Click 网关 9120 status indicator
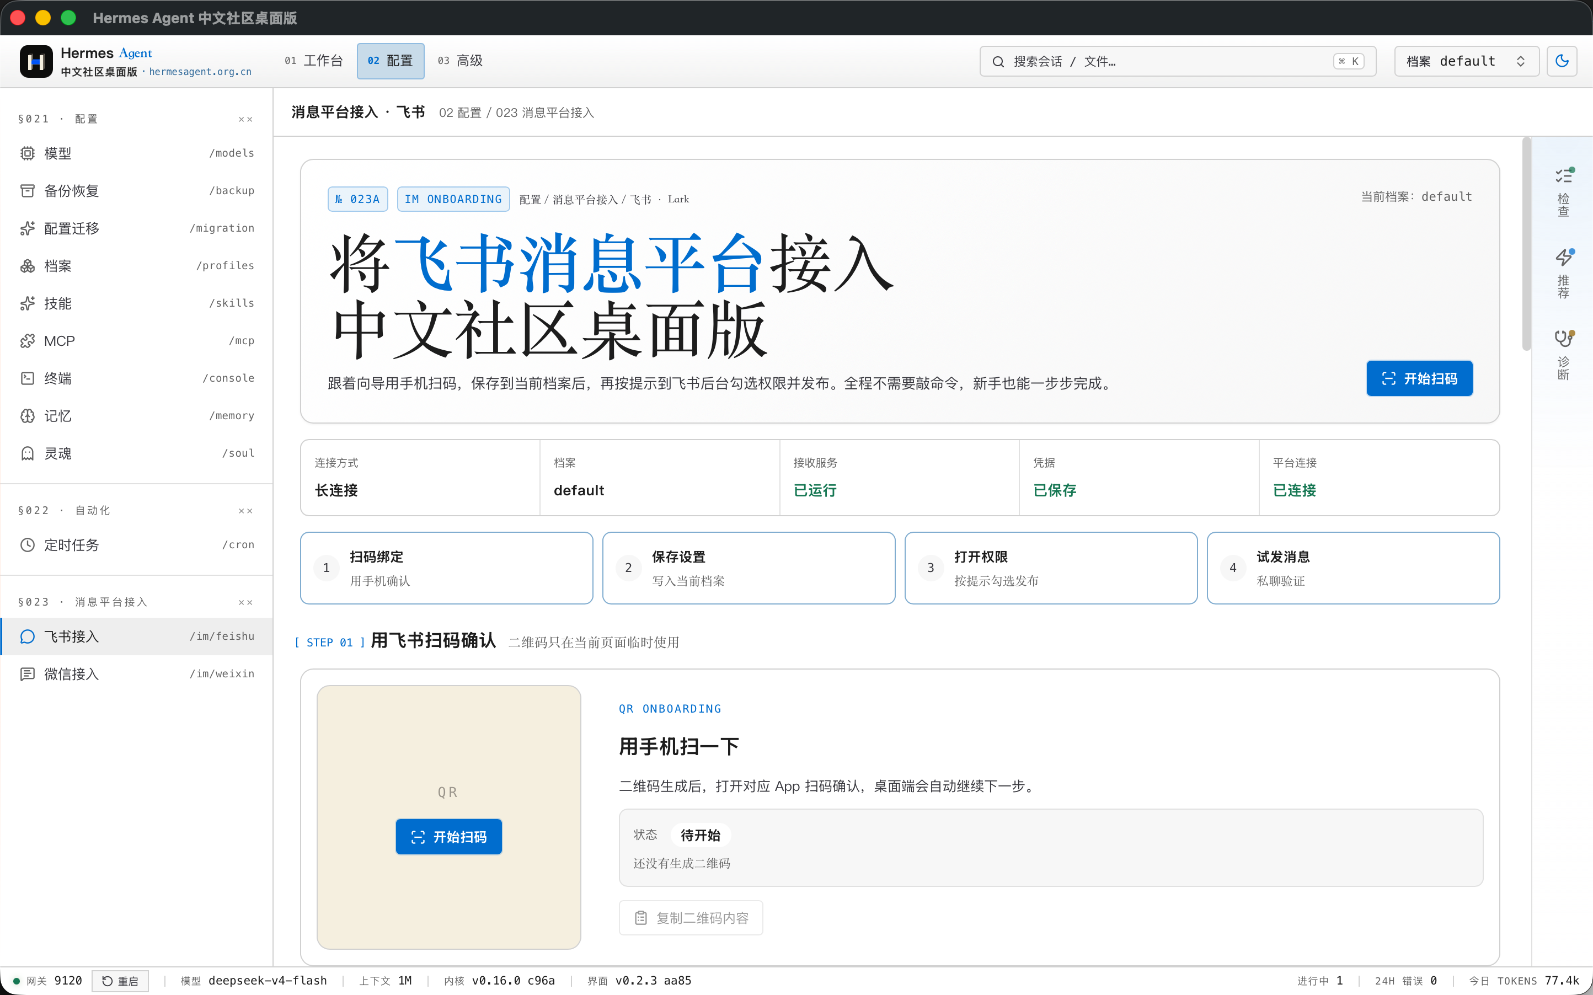This screenshot has width=1593, height=995. click(47, 981)
